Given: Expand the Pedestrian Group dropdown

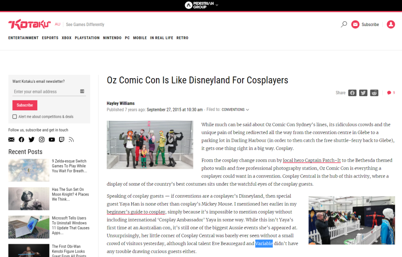Looking at the screenshot, I should click(217, 5).
